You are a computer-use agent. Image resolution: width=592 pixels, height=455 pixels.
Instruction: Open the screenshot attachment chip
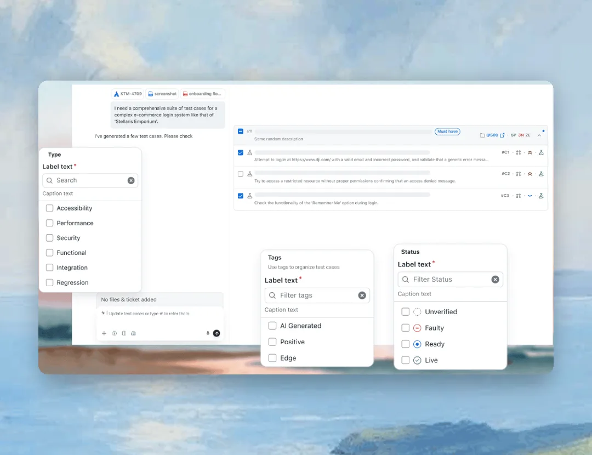pos(162,94)
